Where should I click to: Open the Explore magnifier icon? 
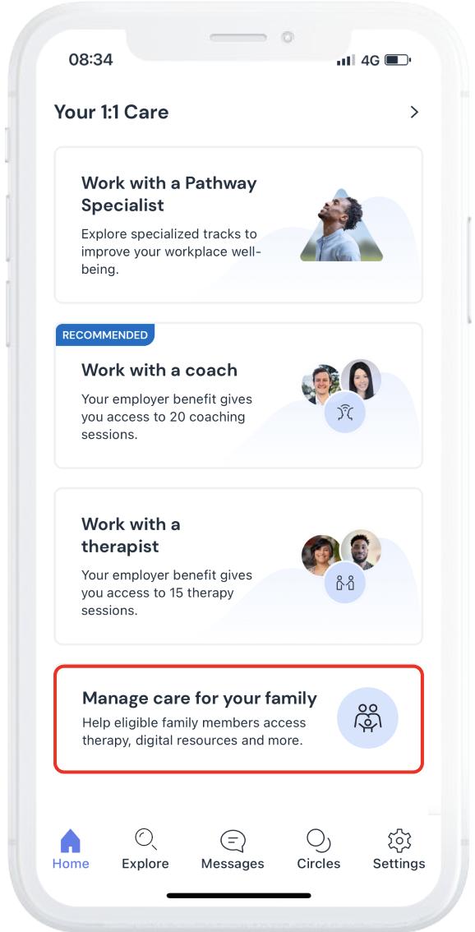(x=145, y=839)
